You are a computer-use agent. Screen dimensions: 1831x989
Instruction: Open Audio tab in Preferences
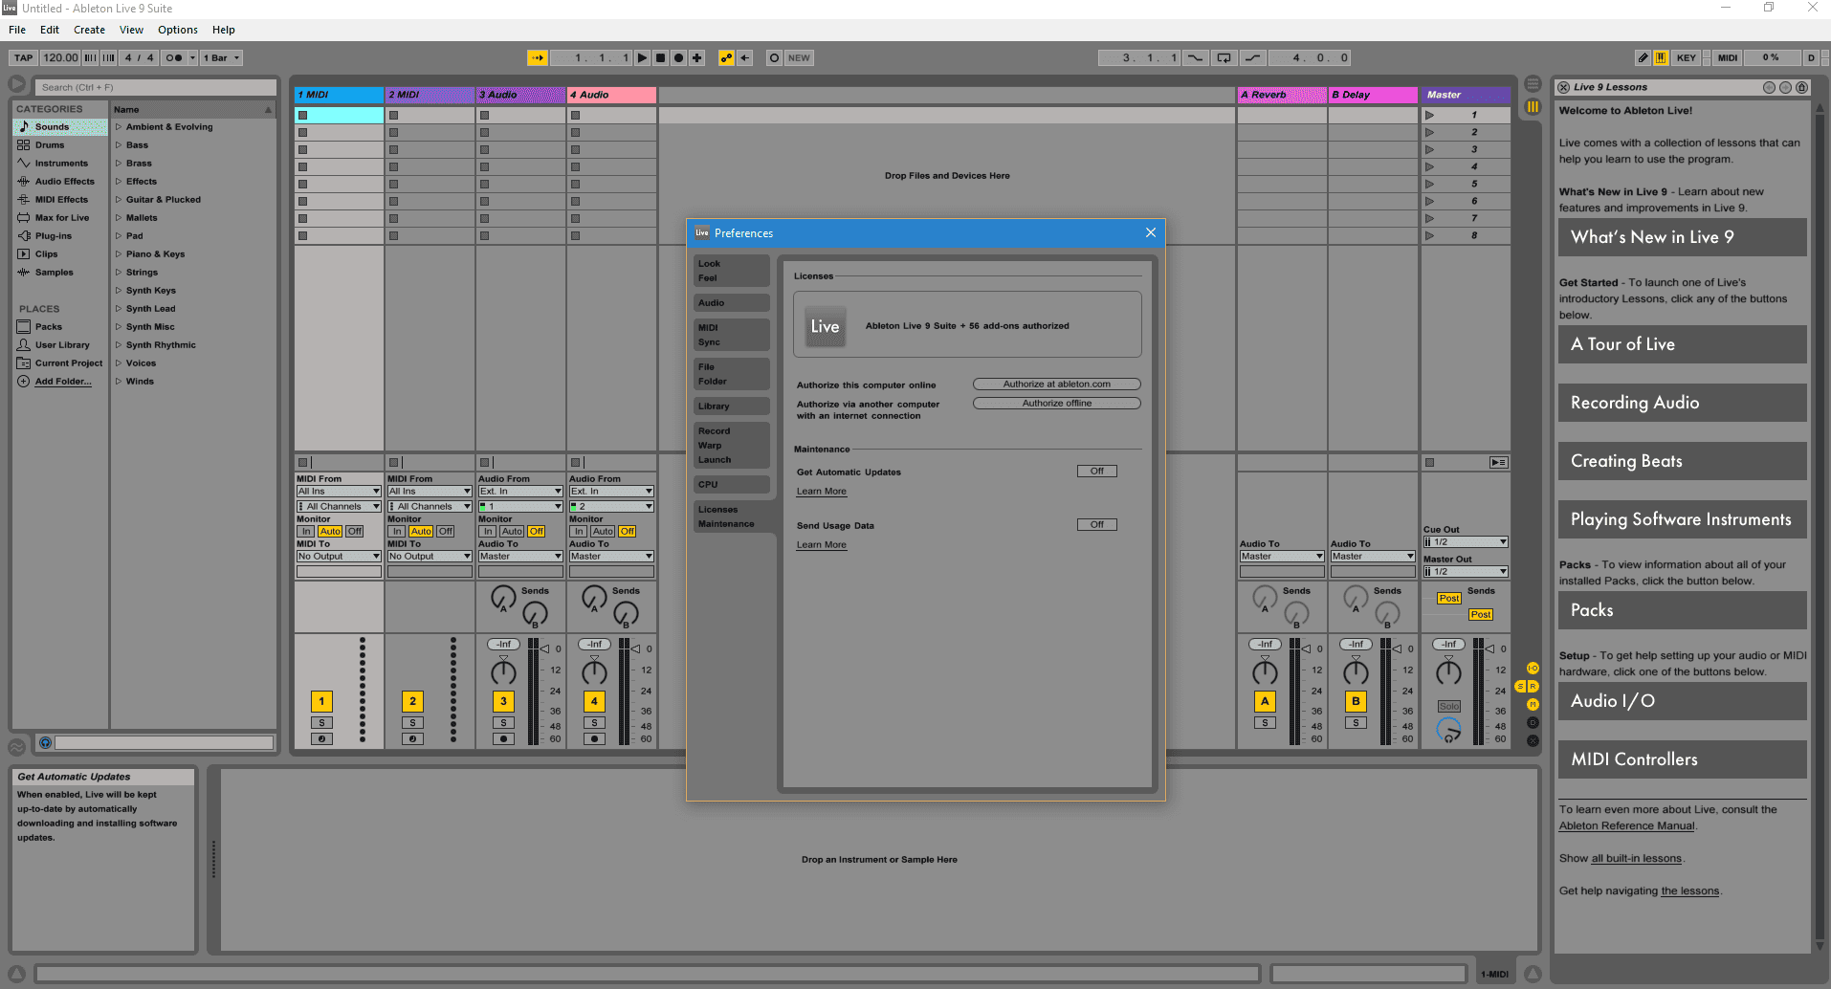pos(732,303)
